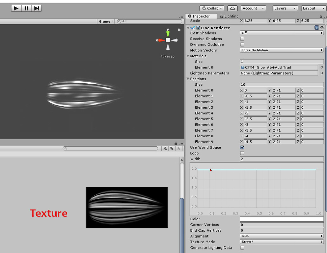
Task: Click the Pause button
Action: (x=26, y=8)
